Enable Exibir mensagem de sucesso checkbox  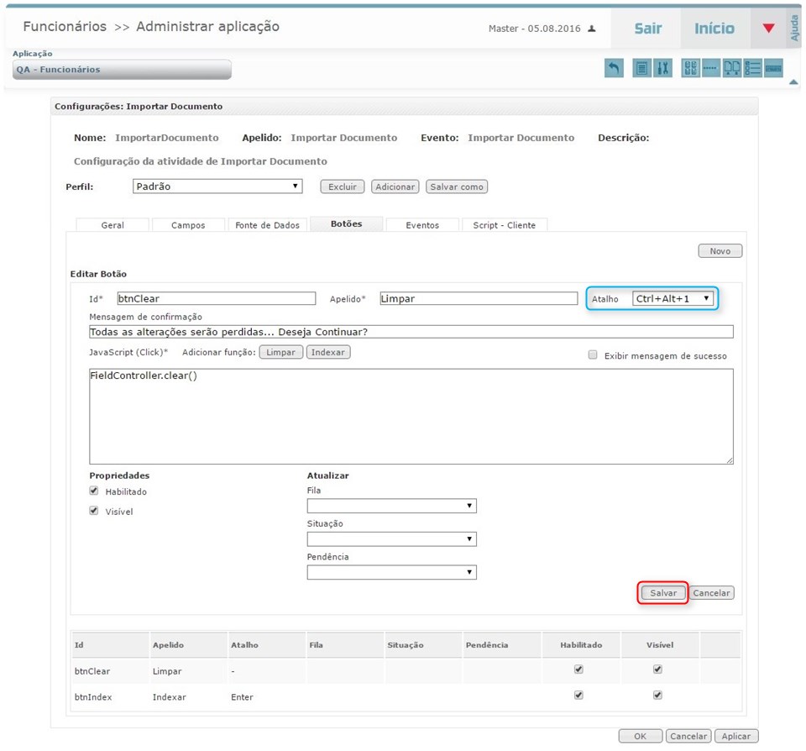coord(593,355)
